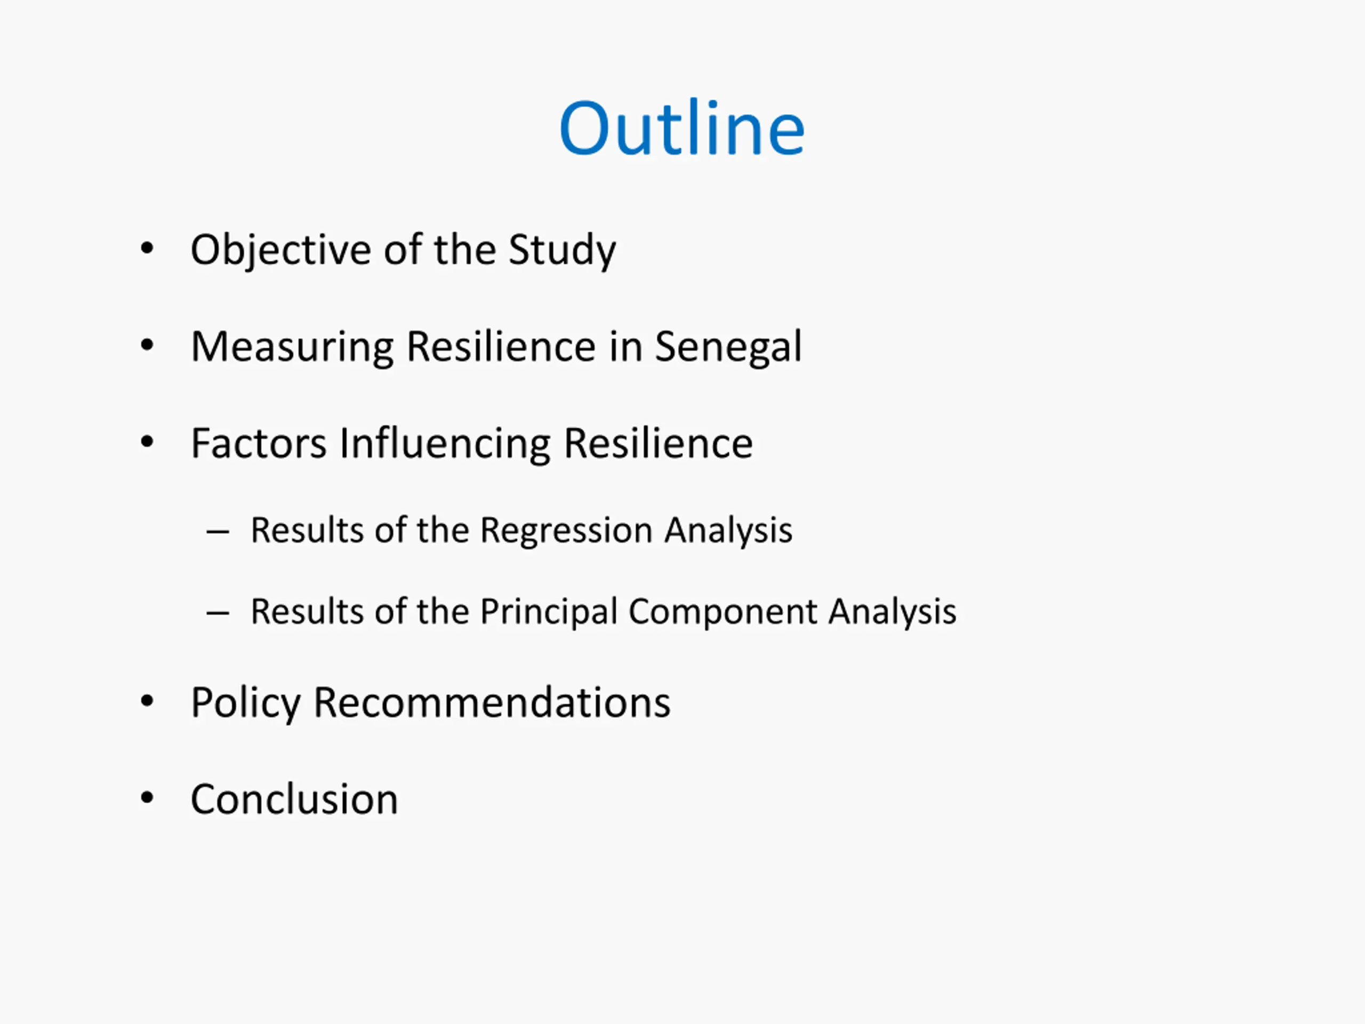The width and height of the screenshot is (1365, 1024).
Task: Click the word Study in the first bullet
Action: click(562, 251)
